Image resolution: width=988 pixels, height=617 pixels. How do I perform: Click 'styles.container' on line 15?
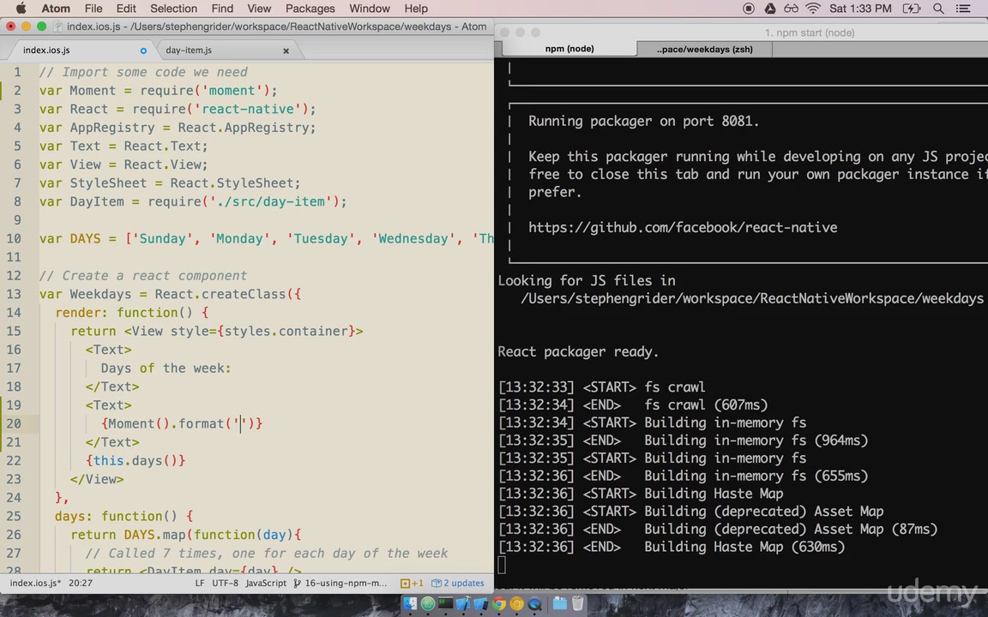pyautogui.click(x=286, y=331)
